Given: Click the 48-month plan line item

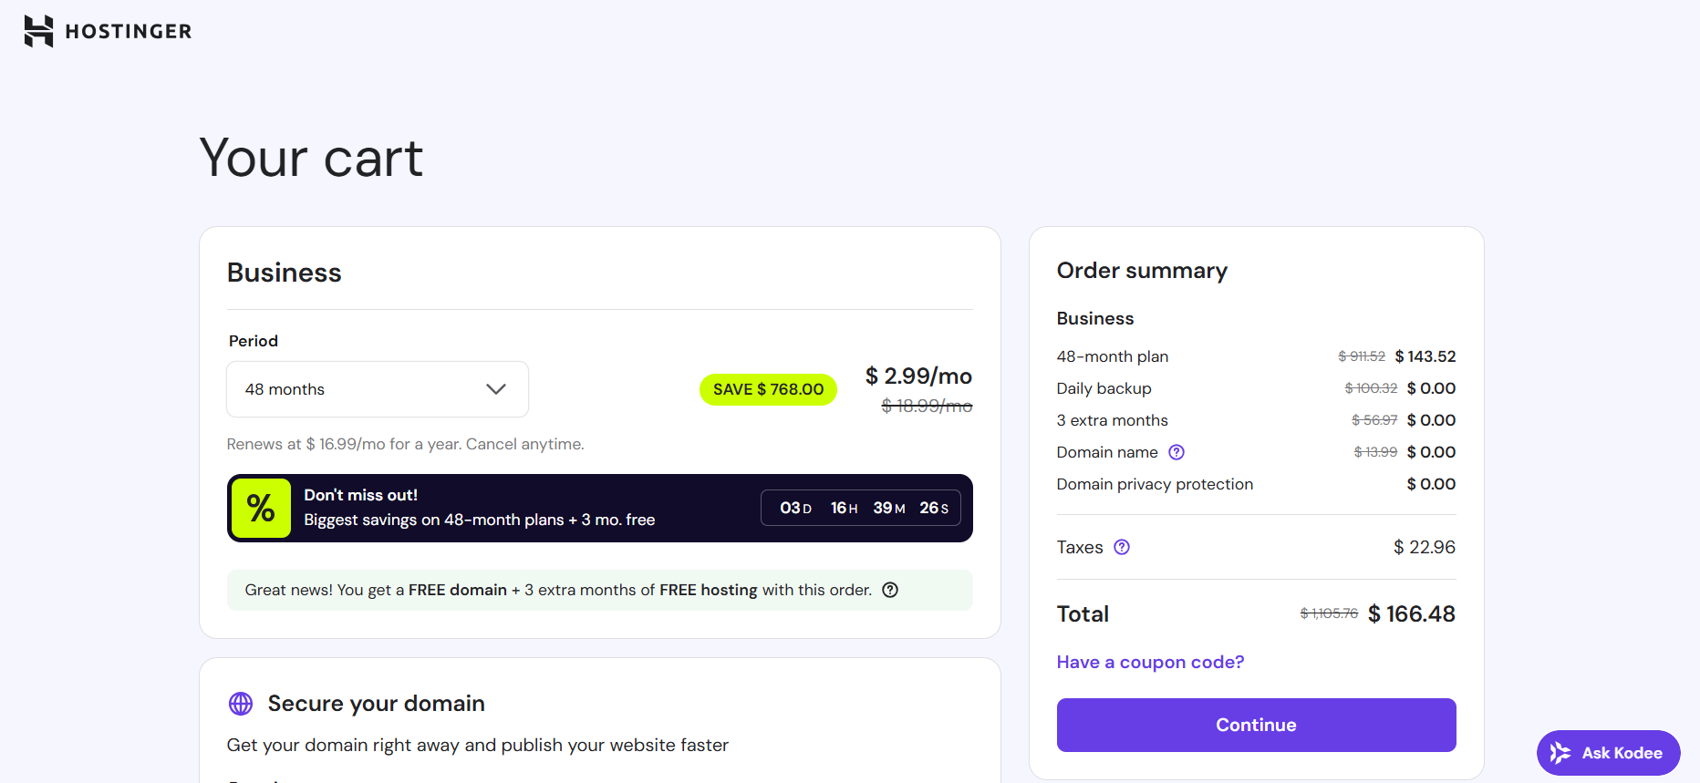Looking at the screenshot, I should [x=1256, y=356].
